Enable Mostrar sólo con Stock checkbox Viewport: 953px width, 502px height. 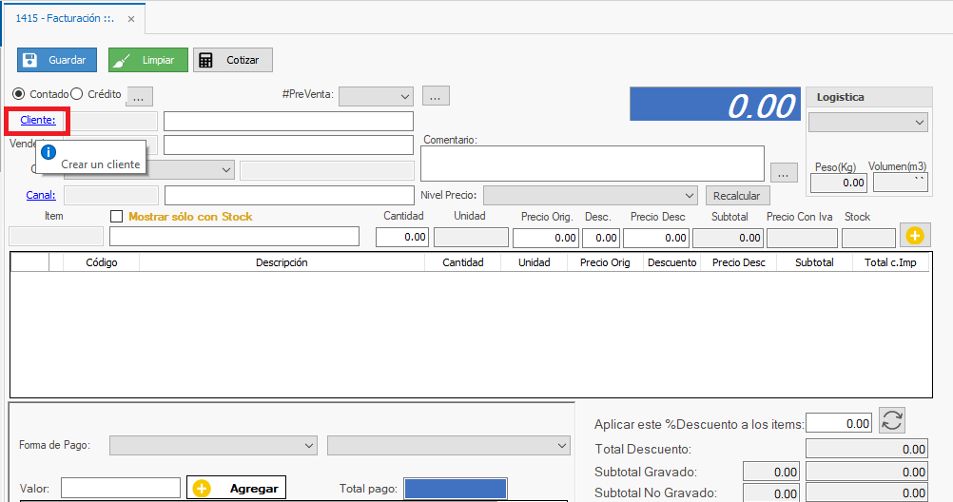pos(117,217)
